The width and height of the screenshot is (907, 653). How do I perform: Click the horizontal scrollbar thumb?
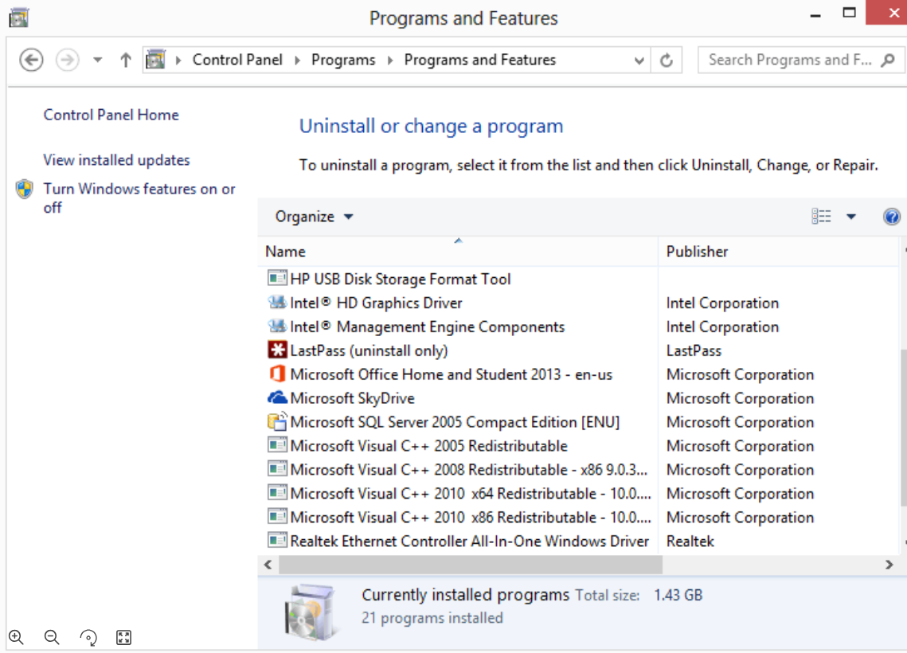tap(471, 565)
